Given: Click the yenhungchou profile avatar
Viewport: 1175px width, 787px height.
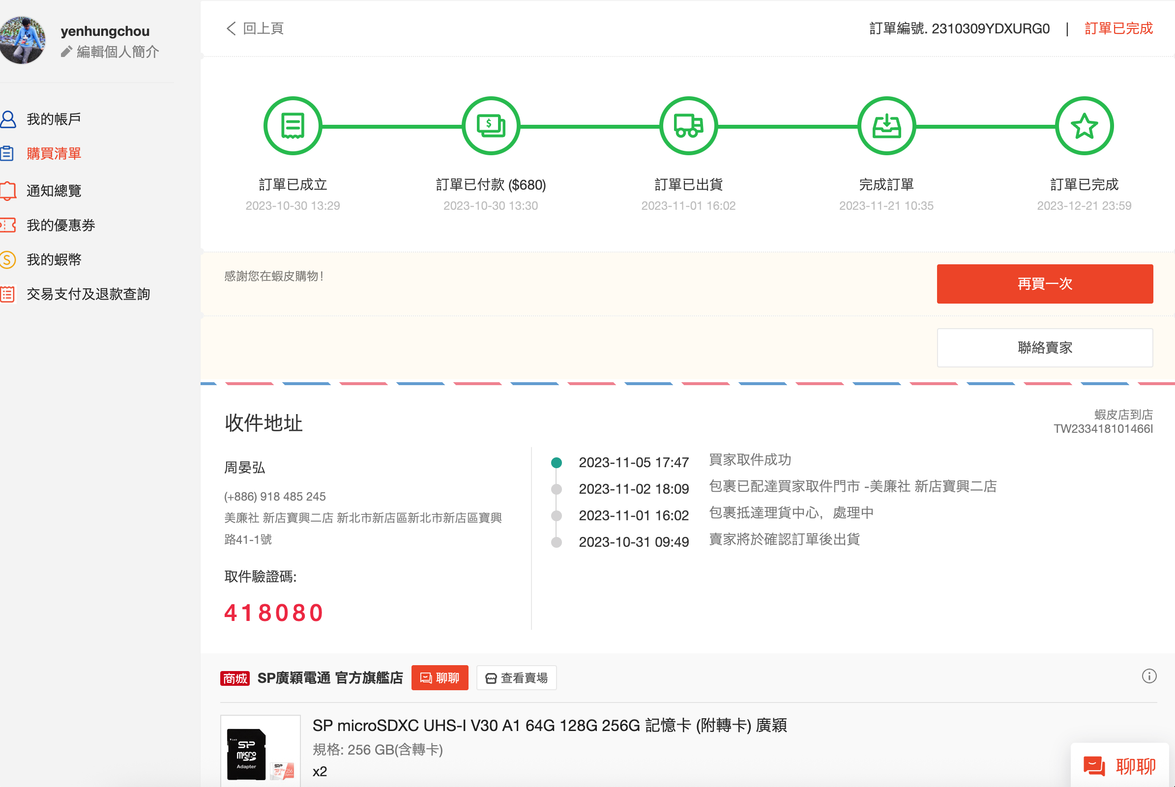Looking at the screenshot, I should click(23, 40).
